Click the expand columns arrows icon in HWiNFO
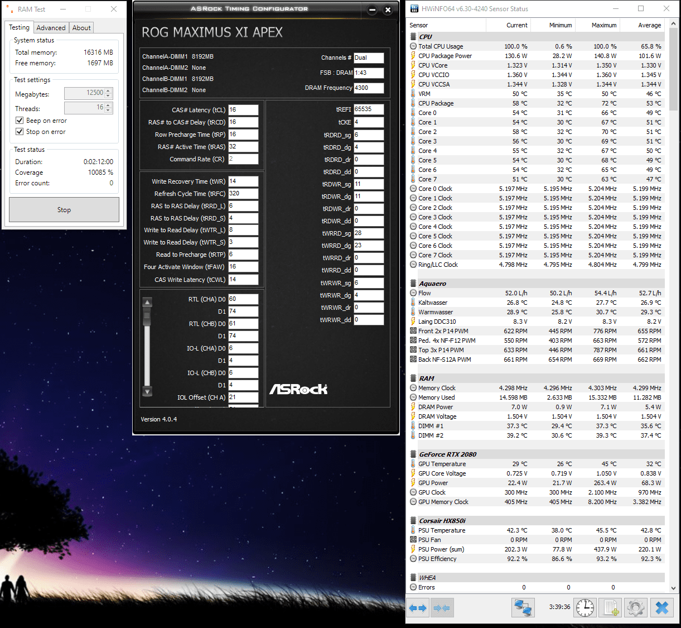This screenshot has height=628, width=681. click(x=418, y=607)
